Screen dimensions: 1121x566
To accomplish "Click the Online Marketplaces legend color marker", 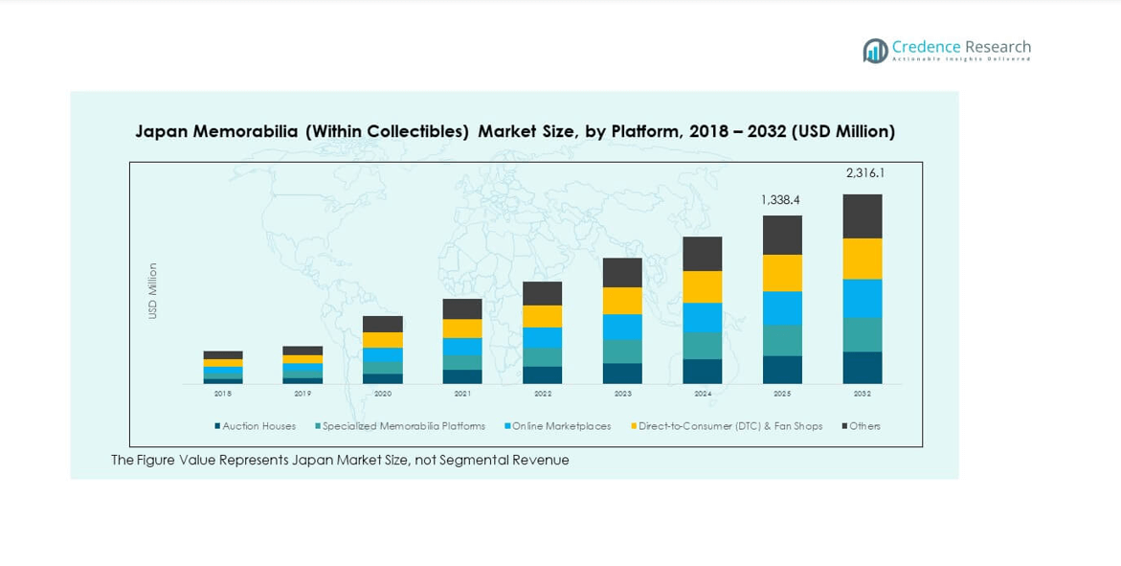I will (x=507, y=426).
